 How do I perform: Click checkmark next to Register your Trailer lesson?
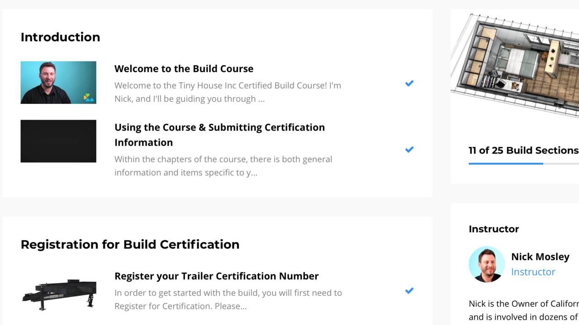(x=409, y=291)
